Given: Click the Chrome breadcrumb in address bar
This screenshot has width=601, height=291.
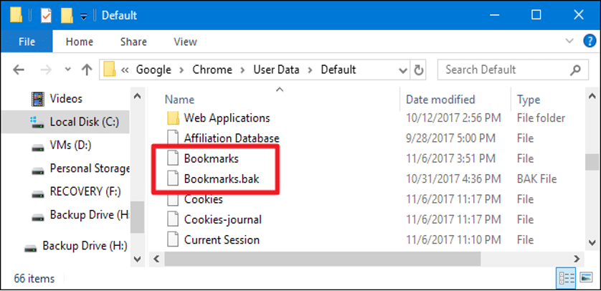Looking at the screenshot, I should coord(212,70).
